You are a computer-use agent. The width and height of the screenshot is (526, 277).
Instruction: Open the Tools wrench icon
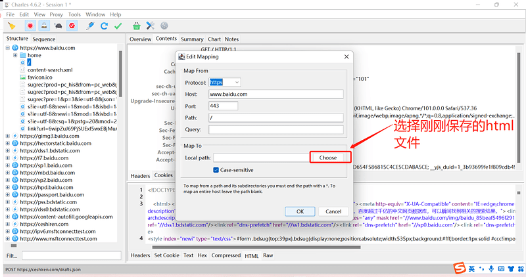coord(150,26)
